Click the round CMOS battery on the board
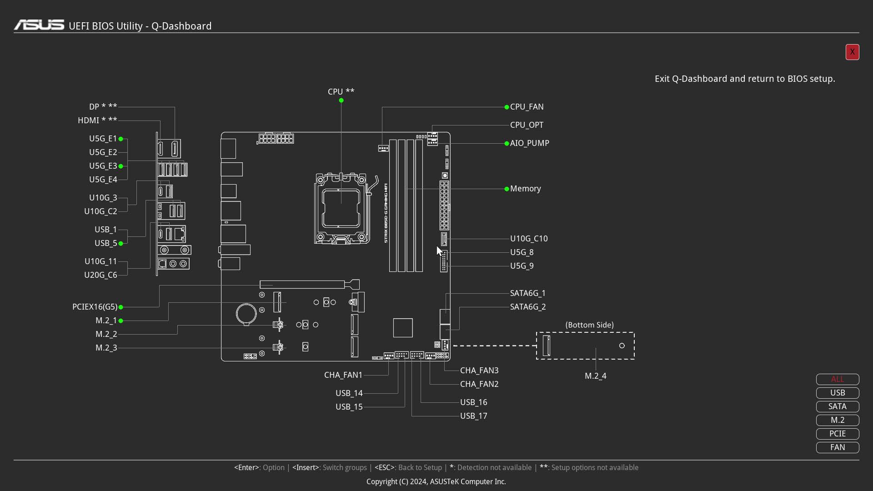873x491 pixels. pyautogui.click(x=246, y=313)
